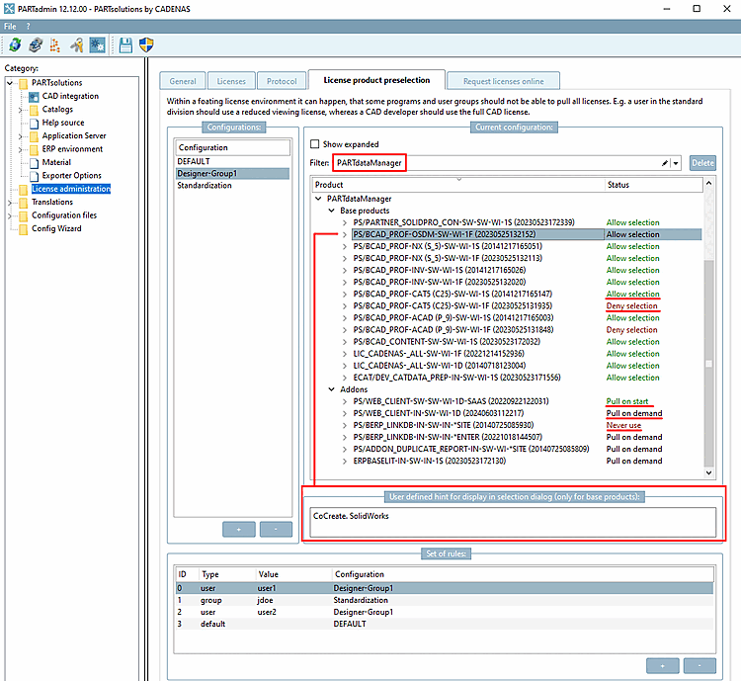Switch to the General tab
This screenshot has height=681, width=741.
click(183, 81)
